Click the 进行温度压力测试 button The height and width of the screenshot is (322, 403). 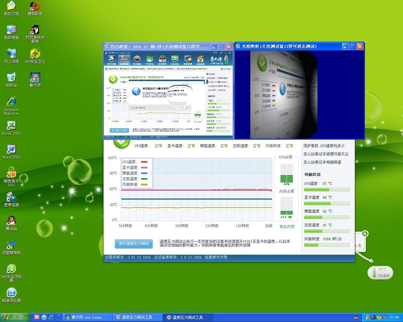click(x=133, y=244)
